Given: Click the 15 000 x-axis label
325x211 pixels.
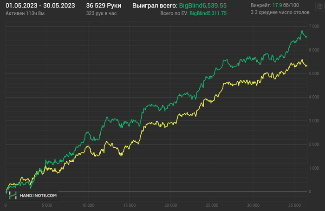Looking at the screenshot, I should pyautogui.click(x=130, y=205).
